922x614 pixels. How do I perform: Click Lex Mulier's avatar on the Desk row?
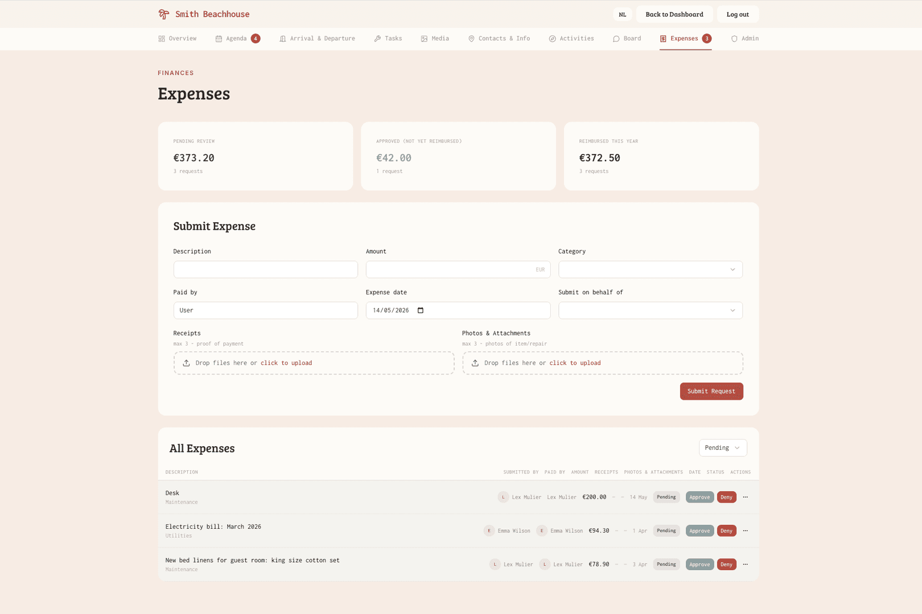tap(503, 497)
